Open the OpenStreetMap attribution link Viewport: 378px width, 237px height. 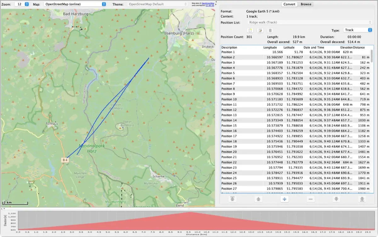point(208,3)
